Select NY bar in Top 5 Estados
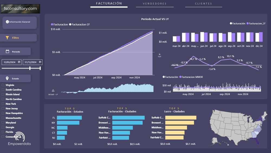 [x=68, y=123]
